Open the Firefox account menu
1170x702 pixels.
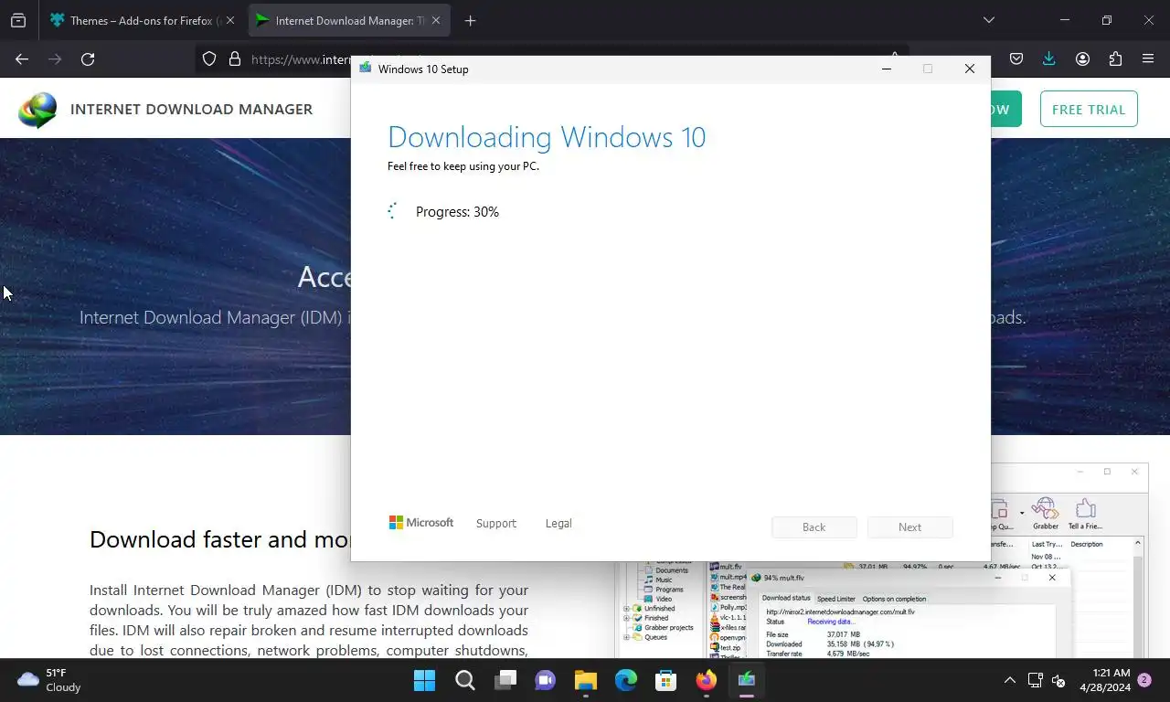coord(1082,59)
